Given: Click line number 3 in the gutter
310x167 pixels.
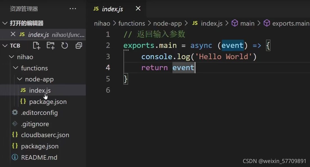Looking at the screenshot, I should 108,57.
